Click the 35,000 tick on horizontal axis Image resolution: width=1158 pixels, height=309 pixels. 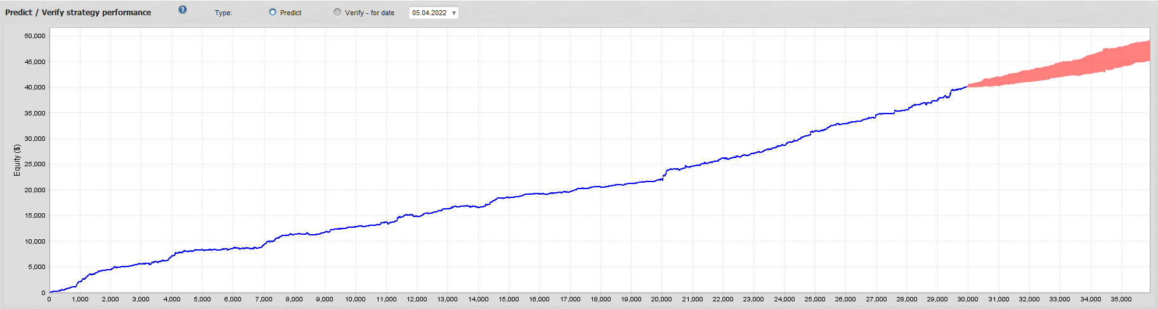tap(1121, 299)
